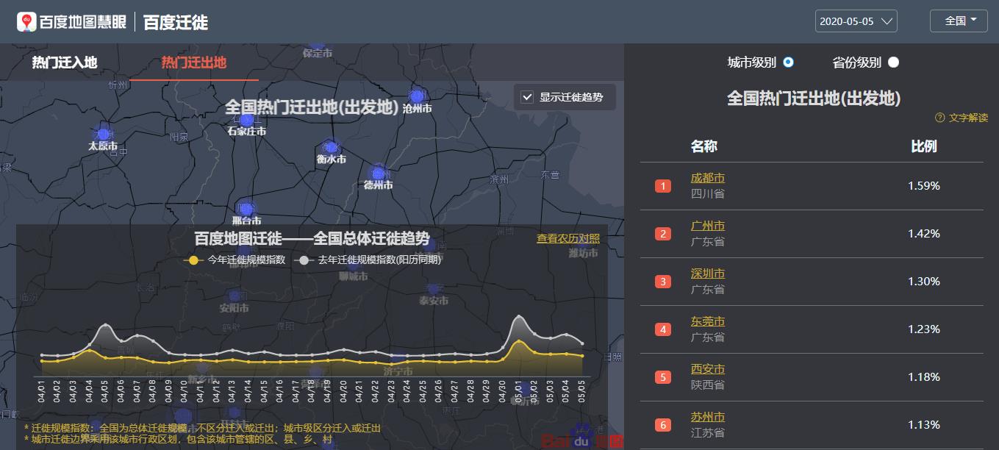Select the 城市级别 radio button

[789, 63]
